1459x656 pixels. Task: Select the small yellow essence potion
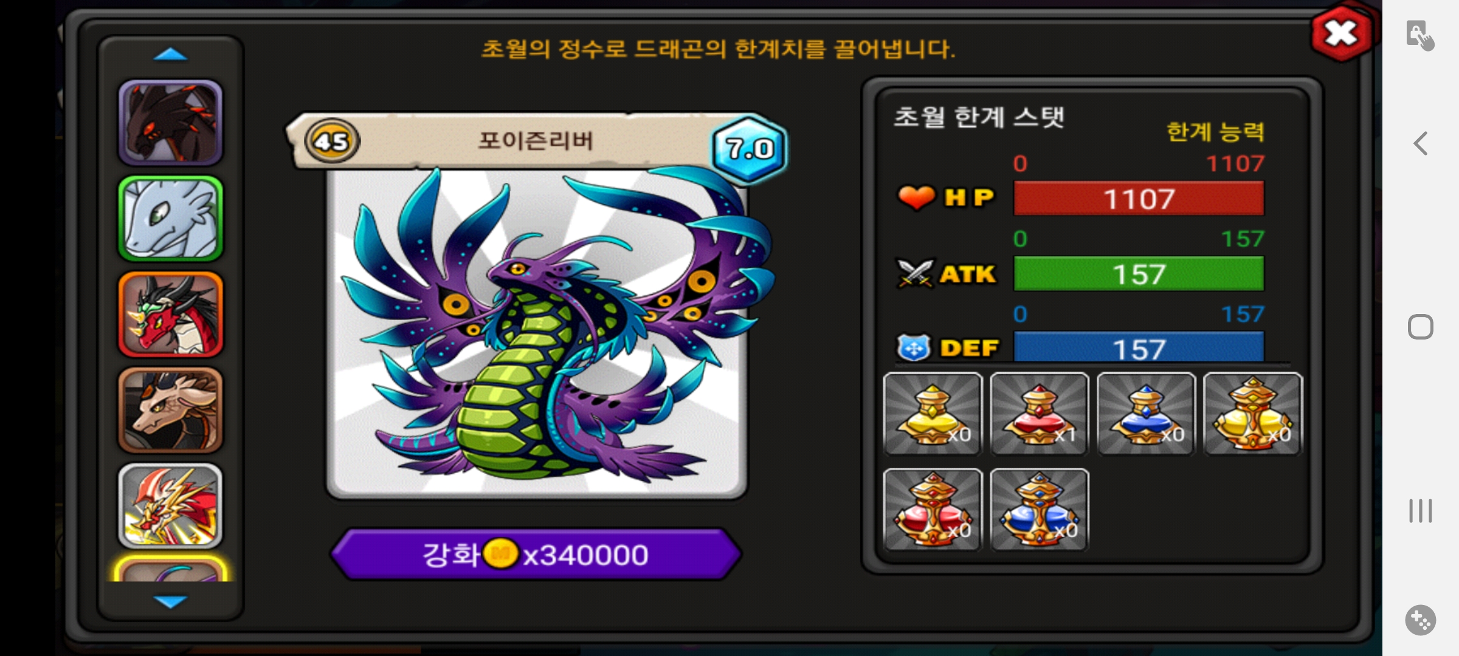[x=933, y=414]
